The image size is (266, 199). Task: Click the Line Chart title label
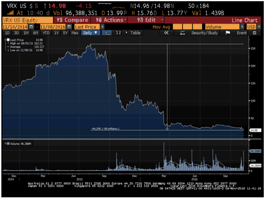tap(244, 20)
